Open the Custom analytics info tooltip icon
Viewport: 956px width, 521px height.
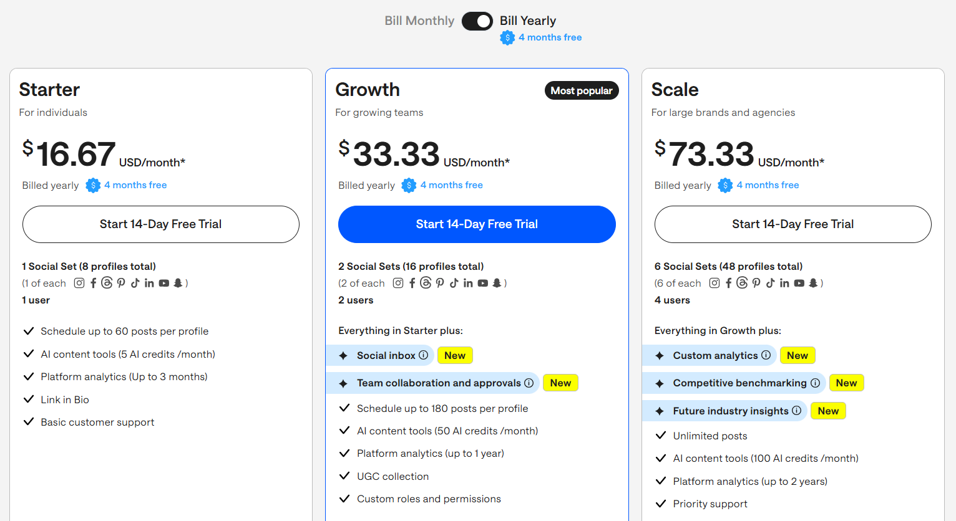tap(766, 355)
